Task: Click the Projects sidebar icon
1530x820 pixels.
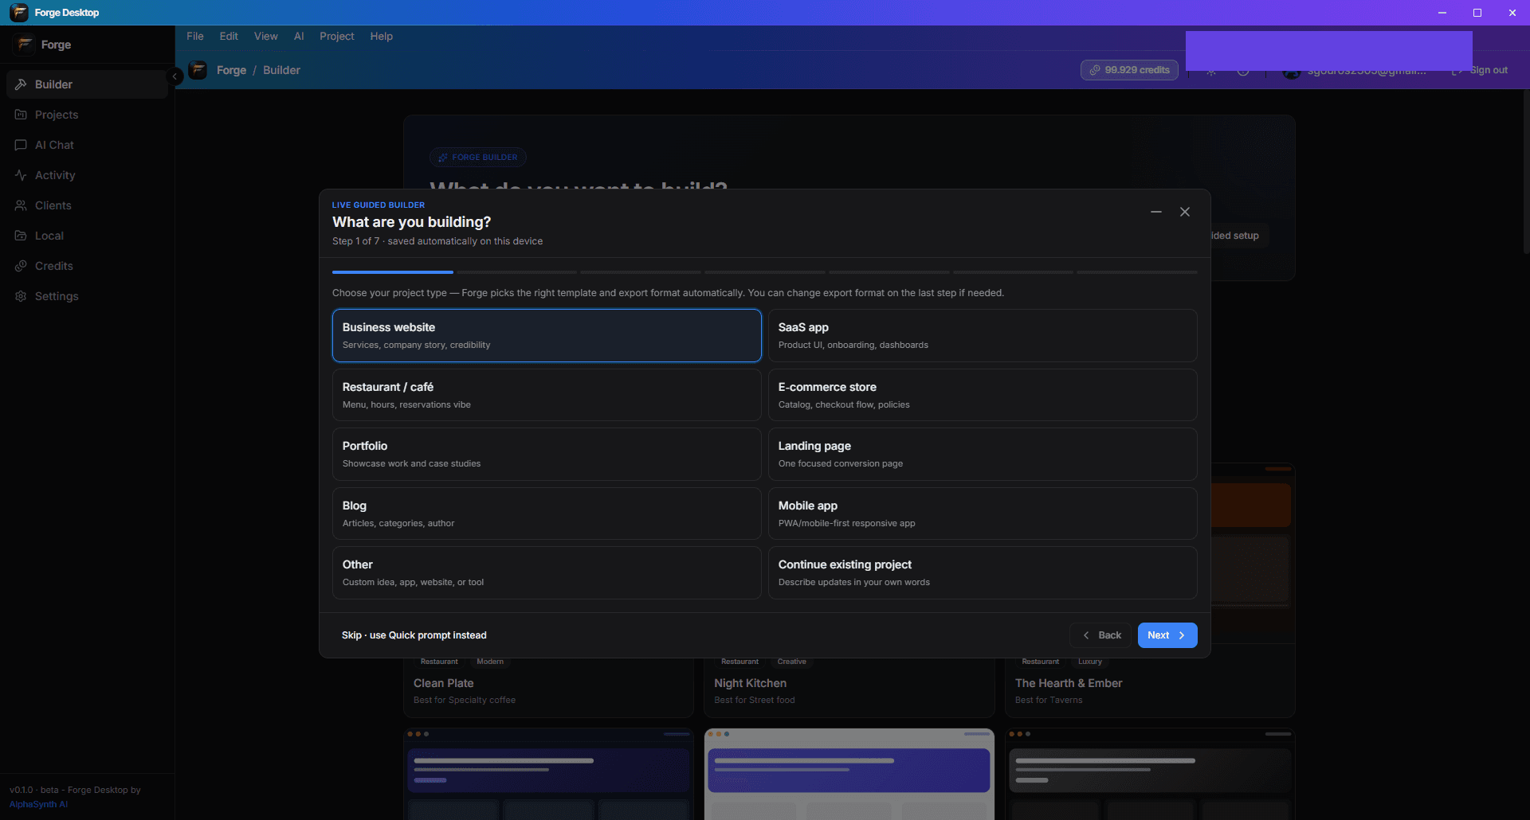Action: coord(21,115)
